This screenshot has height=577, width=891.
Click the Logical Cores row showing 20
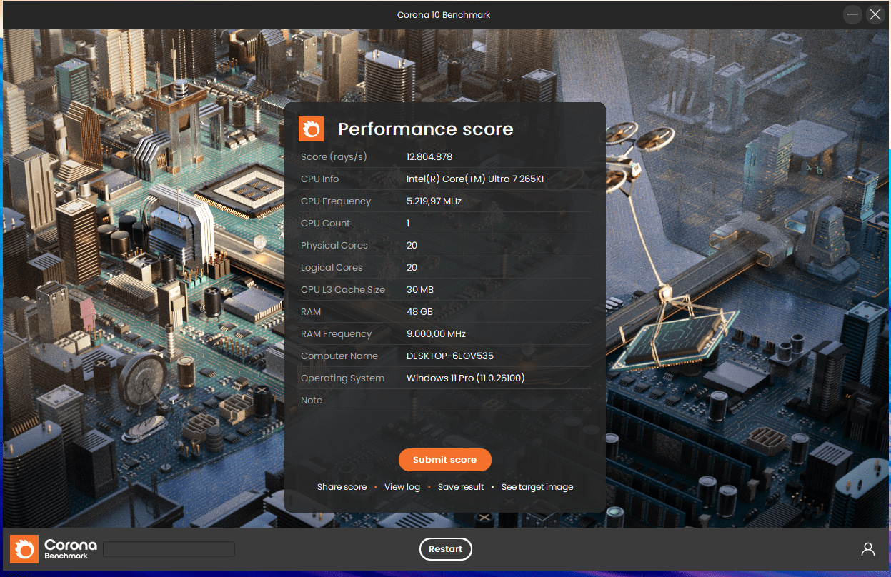tap(412, 267)
